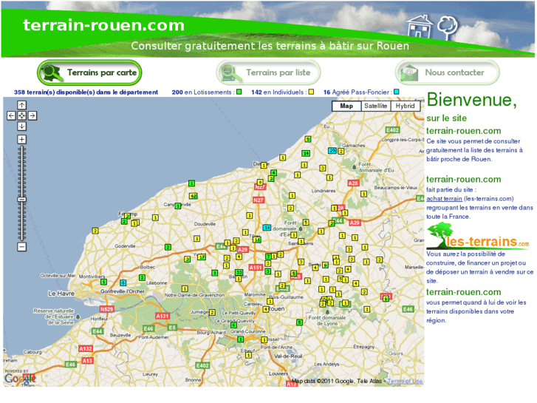Open the Terms of Use link
Screen dimensions: 537x403
(405, 381)
